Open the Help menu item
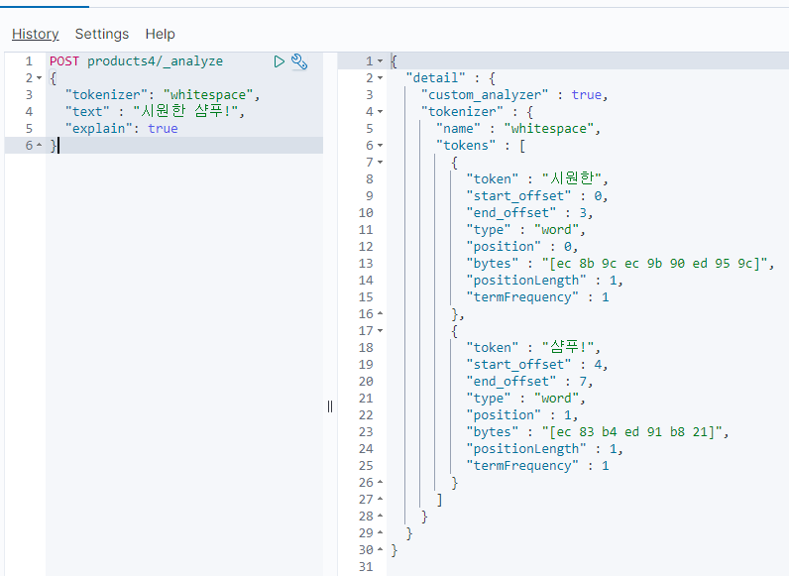789x576 pixels. [x=160, y=34]
